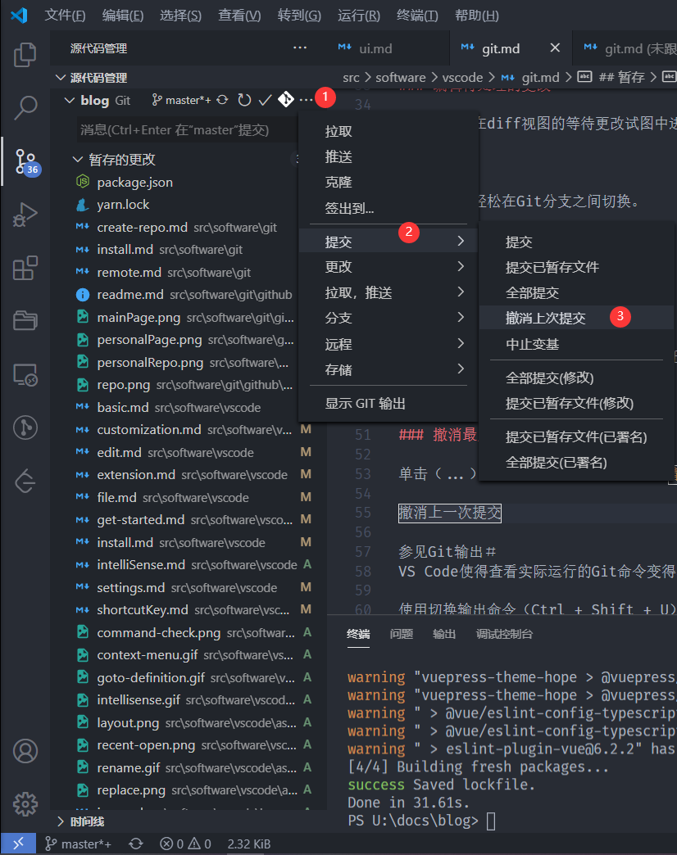This screenshot has height=855, width=677.
Task: Click the sync icon next to master*+ in status bar
Action: click(134, 842)
